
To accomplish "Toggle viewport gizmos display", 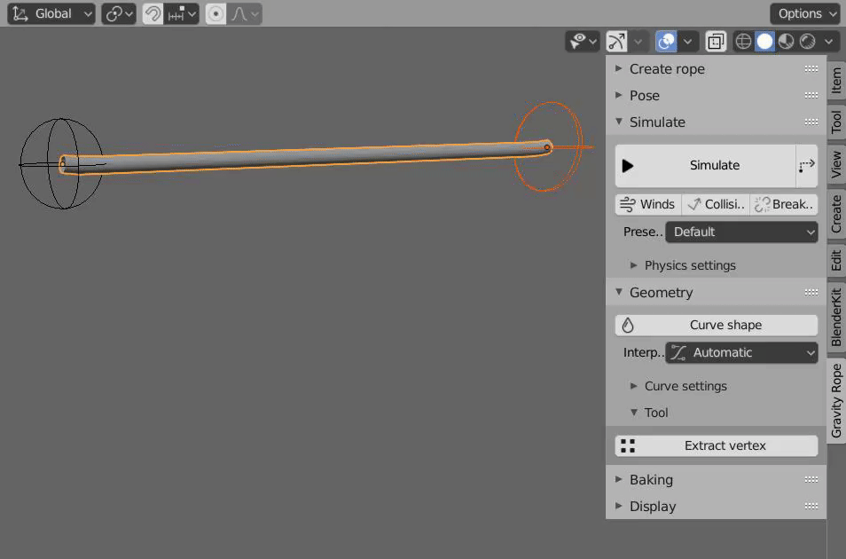I will (616, 41).
